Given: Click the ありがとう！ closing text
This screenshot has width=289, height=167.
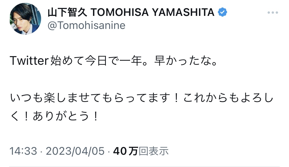Looking at the screenshot, I should [x=66, y=116].
